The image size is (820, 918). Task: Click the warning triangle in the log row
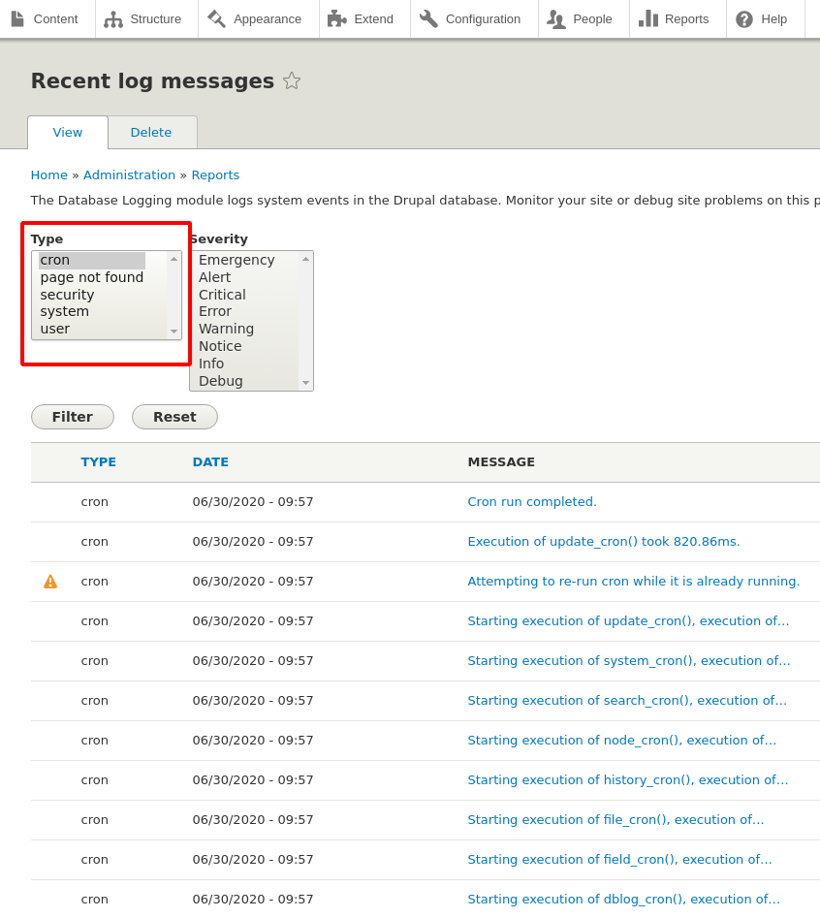[49, 581]
